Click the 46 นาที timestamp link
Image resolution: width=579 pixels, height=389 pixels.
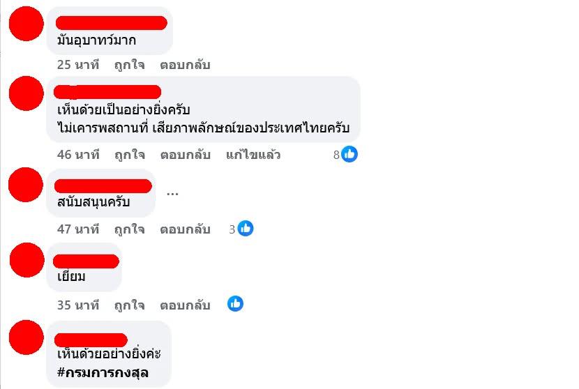pyautogui.click(x=78, y=155)
